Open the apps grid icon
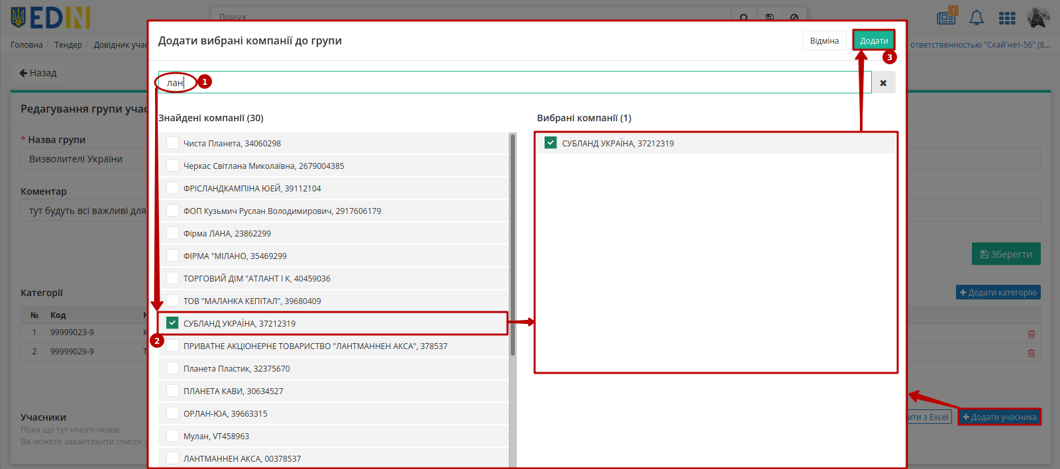The image size is (1060, 469). pos(1007,18)
